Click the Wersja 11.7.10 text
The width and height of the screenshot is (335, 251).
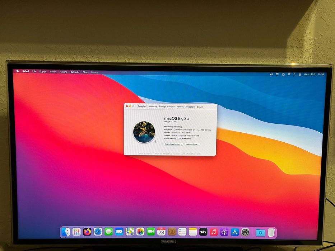click(170, 122)
